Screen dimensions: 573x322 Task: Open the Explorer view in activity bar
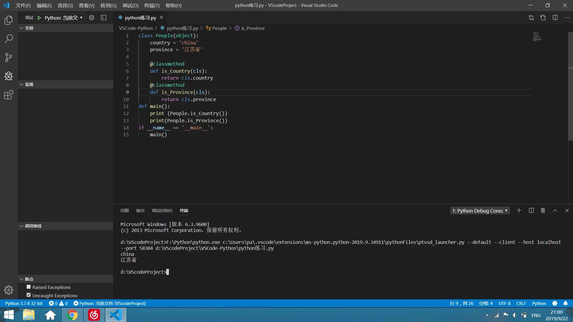click(9, 20)
